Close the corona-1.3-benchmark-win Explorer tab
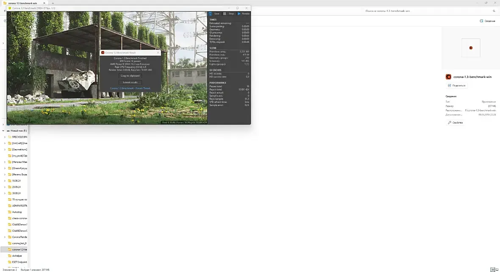 [x=44, y=3]
